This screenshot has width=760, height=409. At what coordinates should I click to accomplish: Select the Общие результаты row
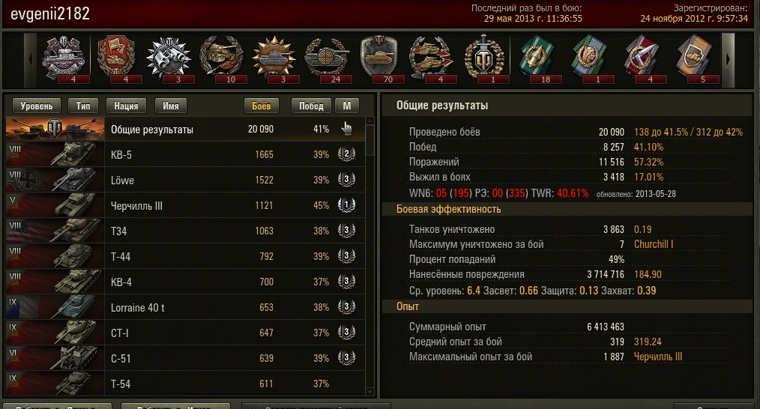click(x=185, y=130)
